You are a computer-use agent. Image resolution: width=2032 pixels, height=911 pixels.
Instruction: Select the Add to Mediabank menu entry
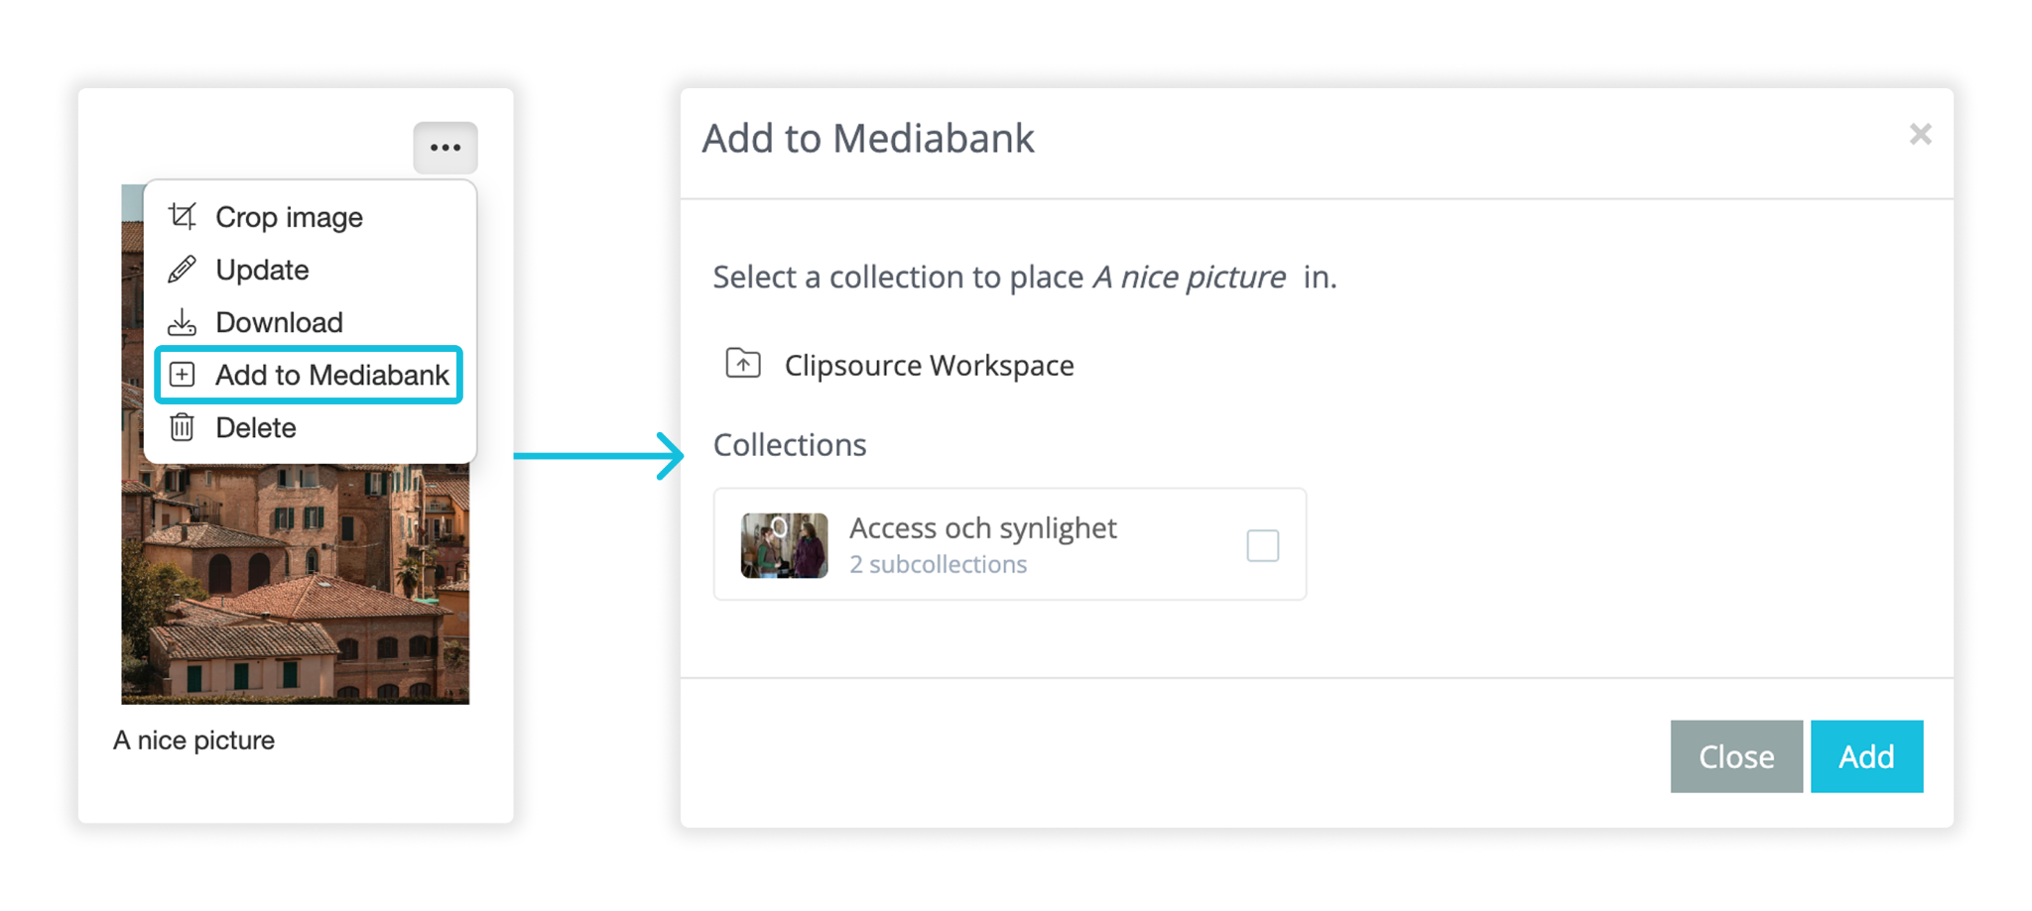[x=331, y=375]
